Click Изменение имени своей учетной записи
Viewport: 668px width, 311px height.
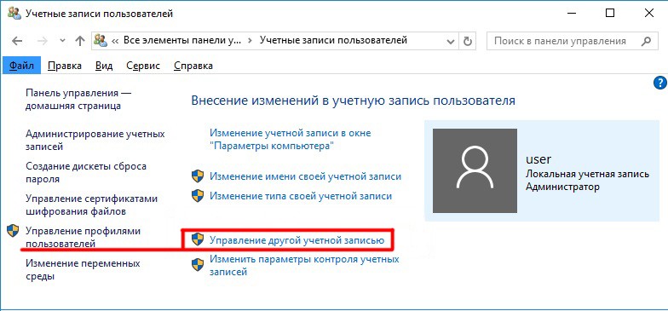click(305, 176)
